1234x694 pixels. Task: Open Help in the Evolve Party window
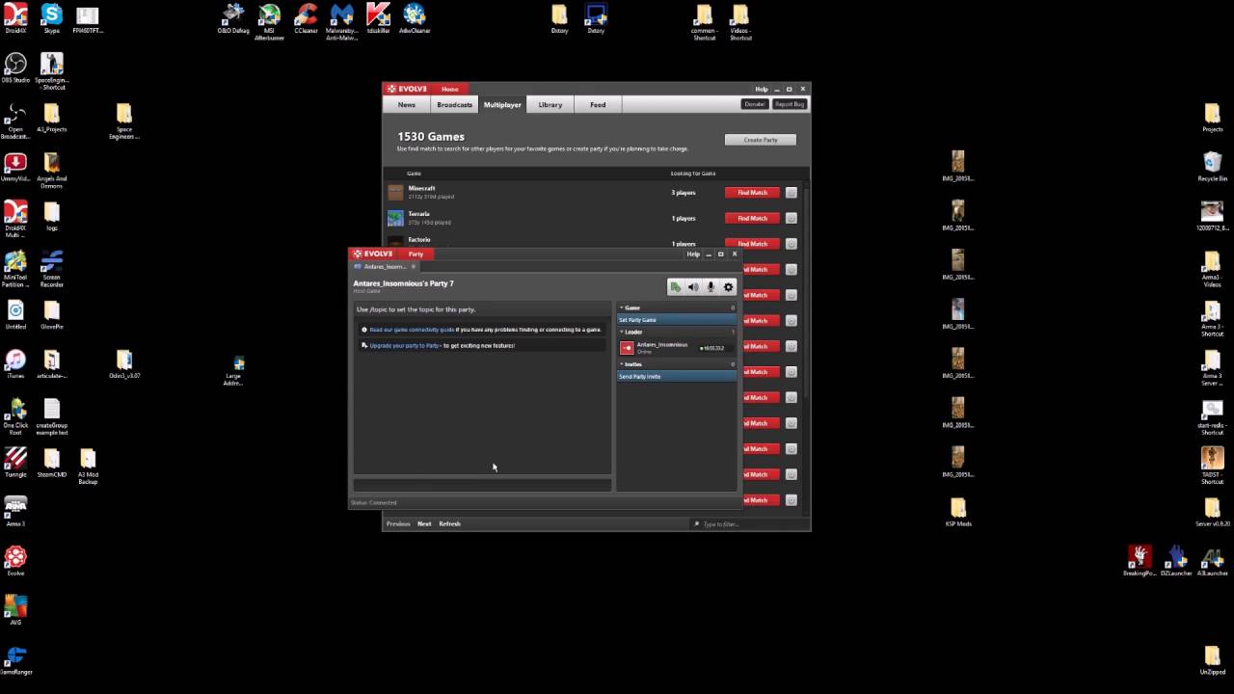tap(693, 254)
